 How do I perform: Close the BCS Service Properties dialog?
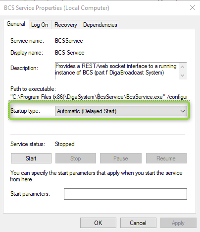(x=193, y=7)
